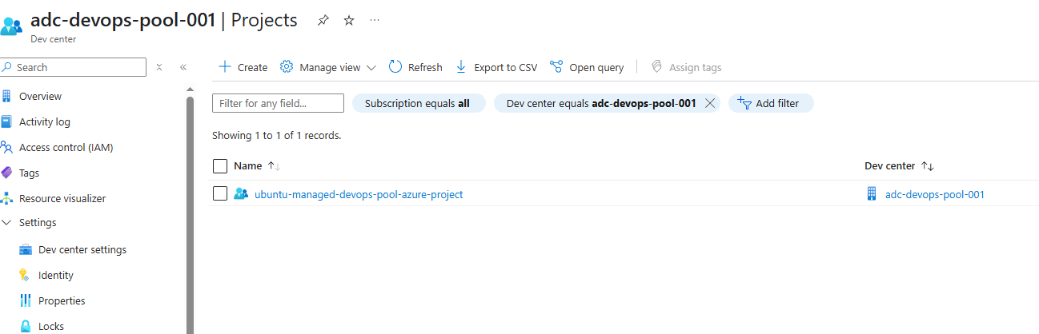The width and height of the screenshot is (1039, 334).
Task: Create a new project
Action: 243,67
